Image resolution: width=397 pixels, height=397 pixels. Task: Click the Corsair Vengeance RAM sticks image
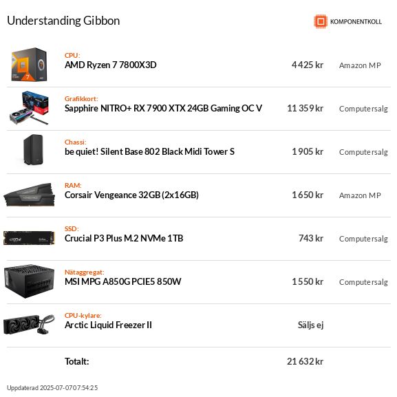point(29,195)
